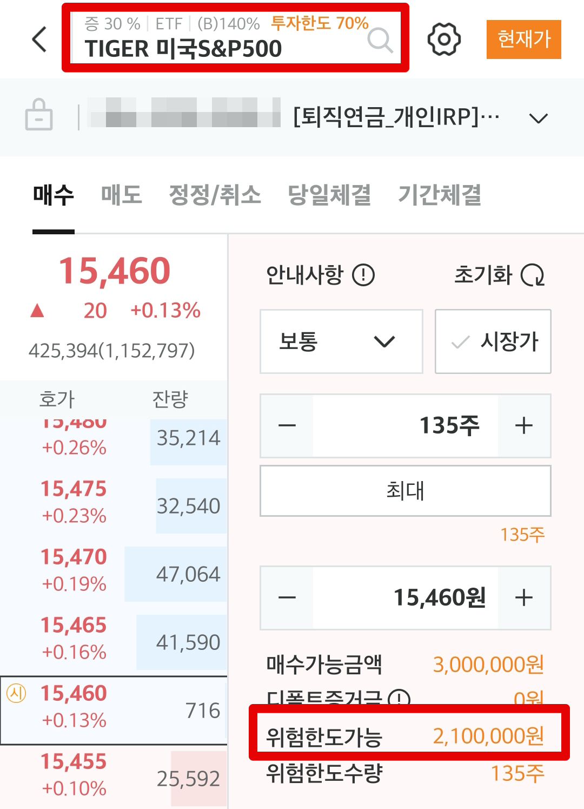Open the 보통 order type dropdown

(341, 341)
